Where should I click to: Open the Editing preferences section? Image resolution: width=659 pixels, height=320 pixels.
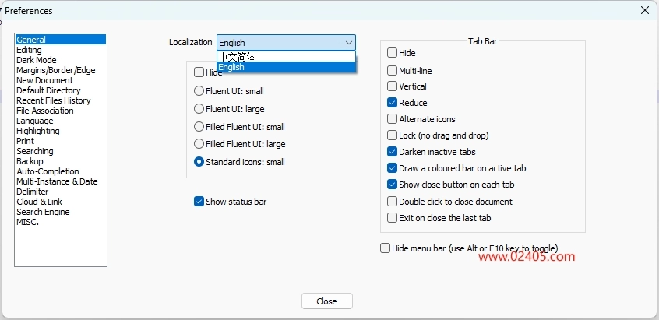click(30, 50)
